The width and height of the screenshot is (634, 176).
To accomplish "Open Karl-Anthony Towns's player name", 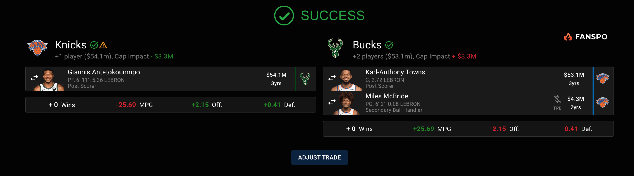I will pos(395,72).
